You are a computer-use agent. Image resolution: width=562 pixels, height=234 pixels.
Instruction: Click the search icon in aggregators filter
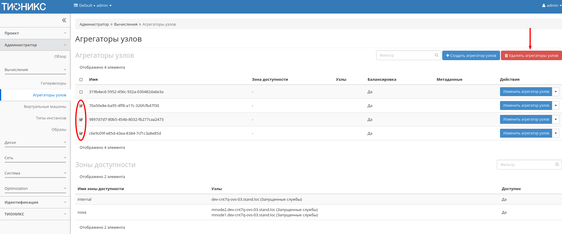point(436,55)
